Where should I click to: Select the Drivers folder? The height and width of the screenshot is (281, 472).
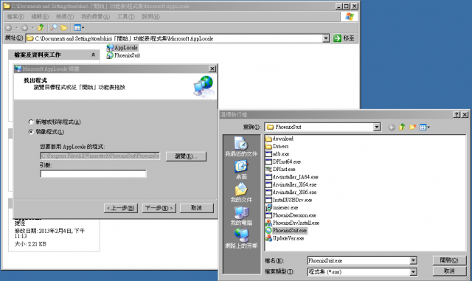point(277,146)
